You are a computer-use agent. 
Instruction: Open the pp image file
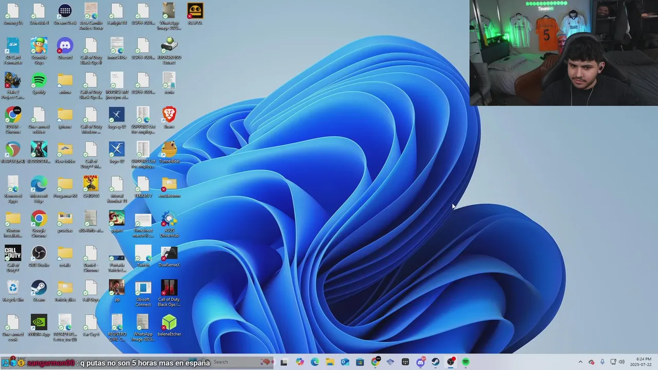pyautogui.click(x=117, y=291)
